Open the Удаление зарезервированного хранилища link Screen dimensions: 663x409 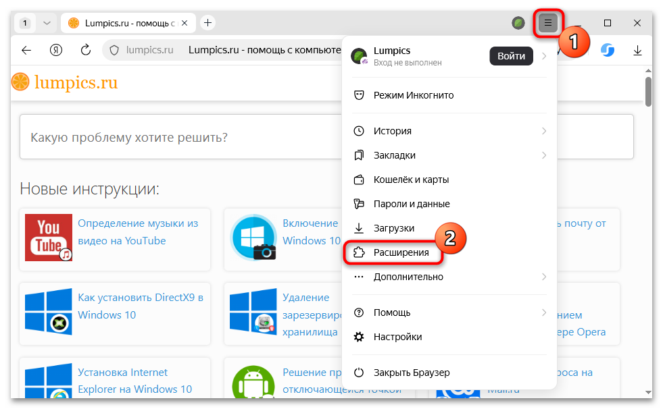312,315
